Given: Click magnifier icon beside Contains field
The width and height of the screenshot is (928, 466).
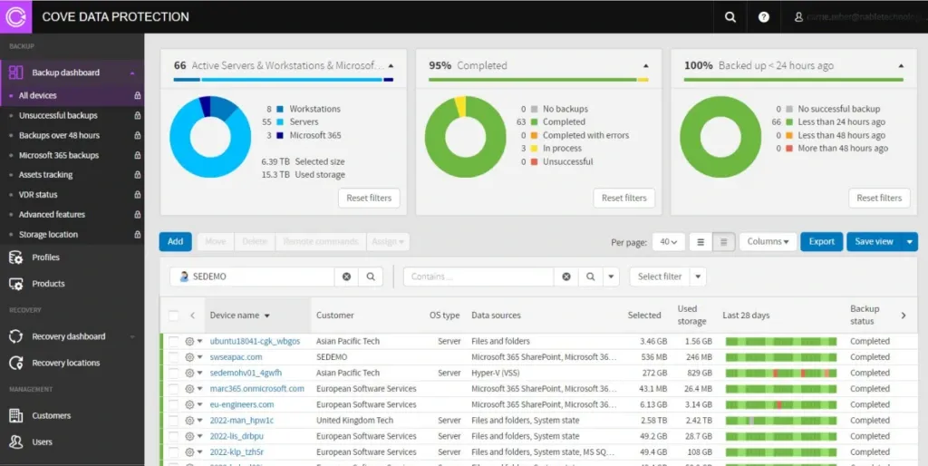Looking at the screenshot, I should pyautogui.click(x=590, y=277).
